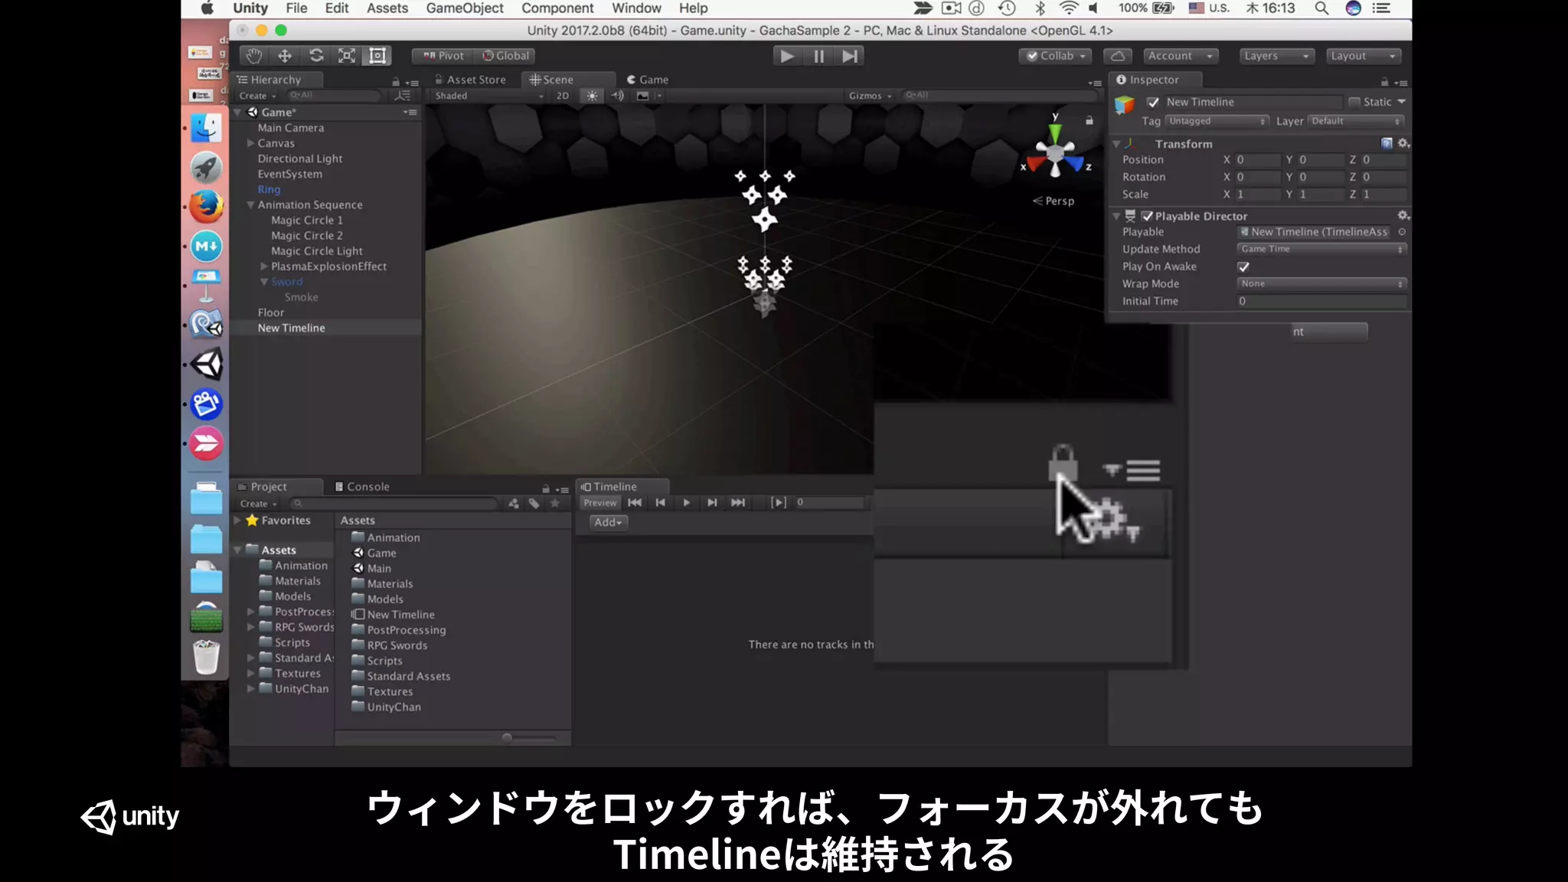The image size is (1568, 882).
Task: Click the GameObject cube icon in Inspector
Action: pyautogui.click(x=1124, y=104)
